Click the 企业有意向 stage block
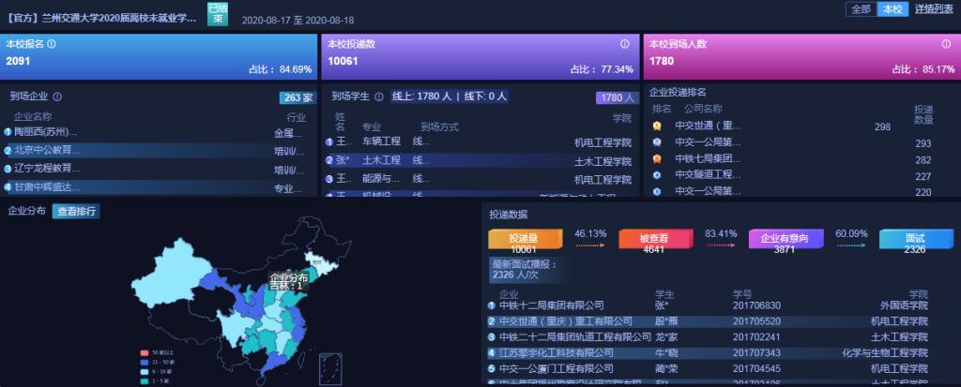Image resolution: width=961 pixels, height=387 pixels. pyautogui.click(x=785, y=240)
